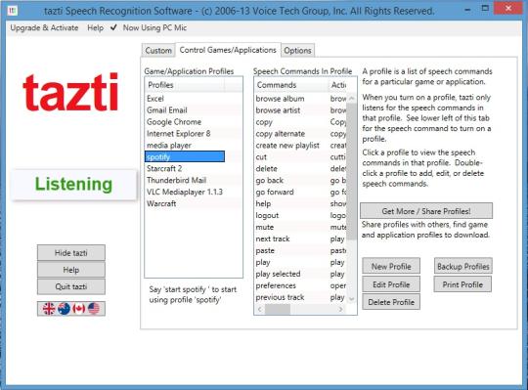528x390 pixels.
Task: Select the Control Games/Applications tab
Action: pyautogui.click(x=228, y=50)
